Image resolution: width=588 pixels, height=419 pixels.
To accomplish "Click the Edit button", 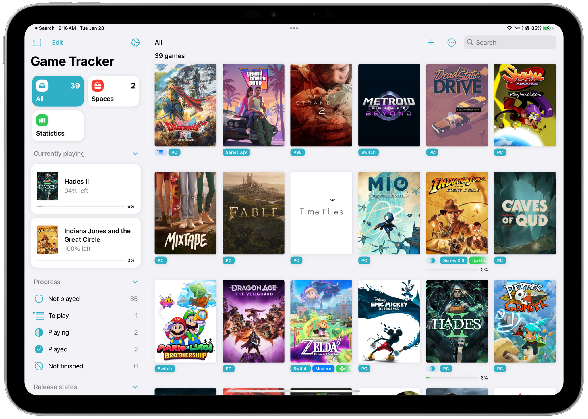I will click(x=57, y=43).
